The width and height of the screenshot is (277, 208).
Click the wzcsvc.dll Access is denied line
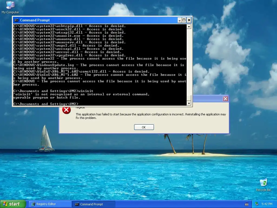click(x=67, y=52)
